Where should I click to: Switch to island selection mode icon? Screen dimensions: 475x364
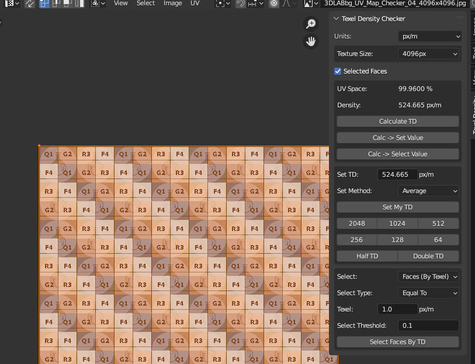tap(79, 3)
